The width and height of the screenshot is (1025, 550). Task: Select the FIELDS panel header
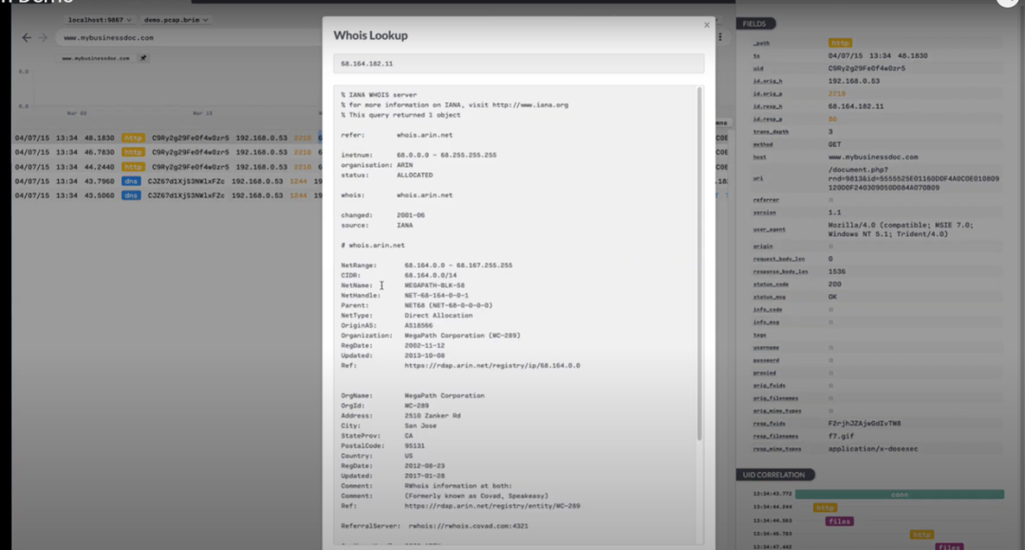[755, 24]
